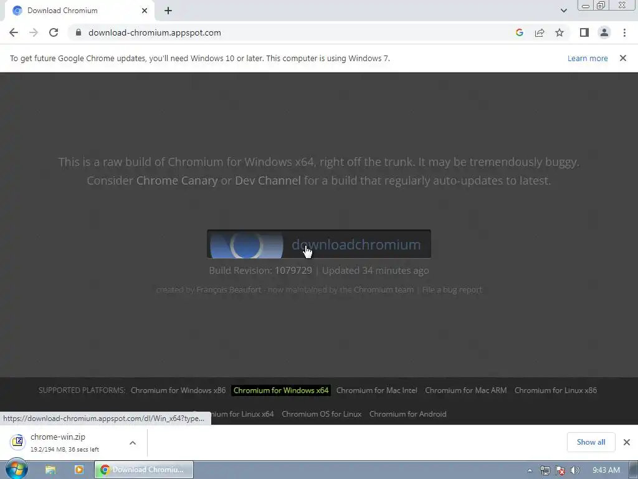
Task: Select Chromium for Windows x64 platform
Action: pos(281,390)
